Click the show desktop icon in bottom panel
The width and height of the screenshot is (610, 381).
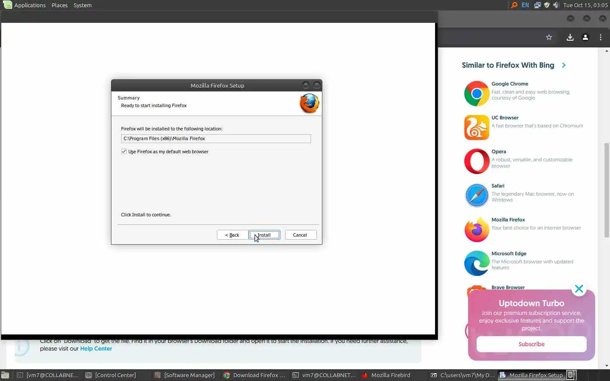tap(5, 375)
